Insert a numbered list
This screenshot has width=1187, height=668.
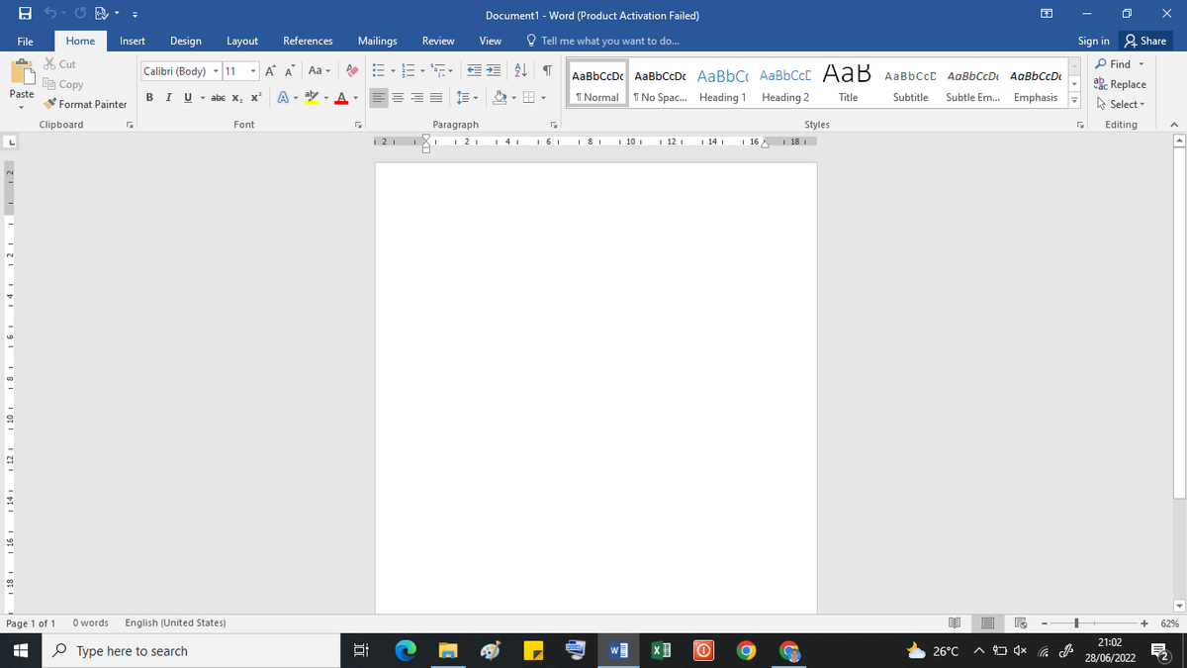tap(407, 71)
